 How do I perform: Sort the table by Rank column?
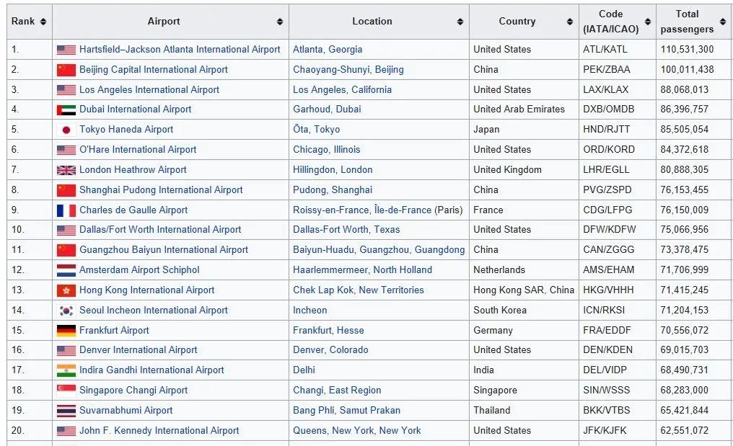coord(43,22)
